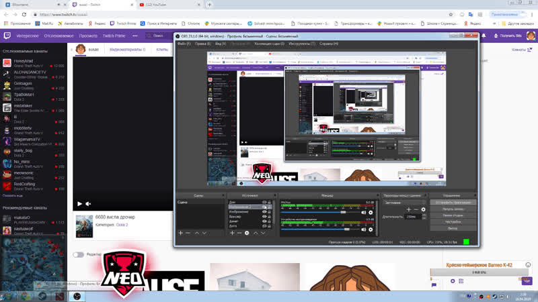
Task: Lock the Изображение source
Action: [x=270, y=211]
